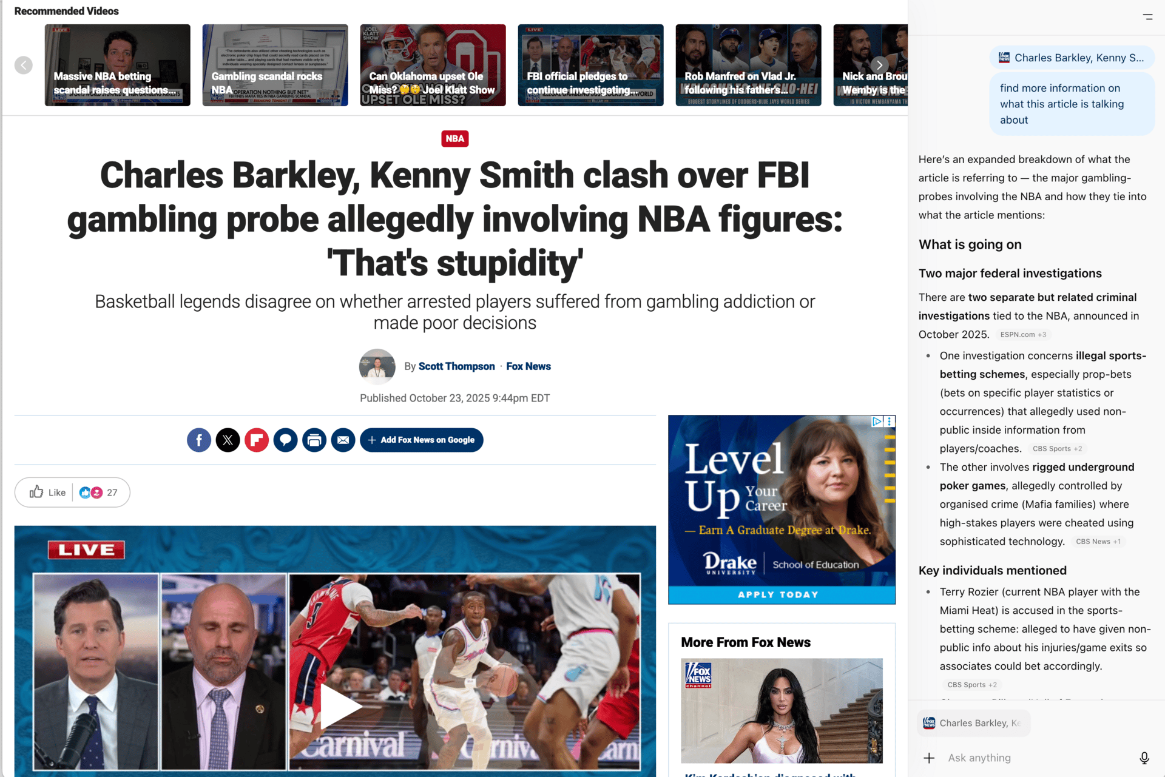Viewport: 1165px width, 777px height.
Task: Open Gambling scandal rocks NBA video thumbnail
Action: point(275,65)
